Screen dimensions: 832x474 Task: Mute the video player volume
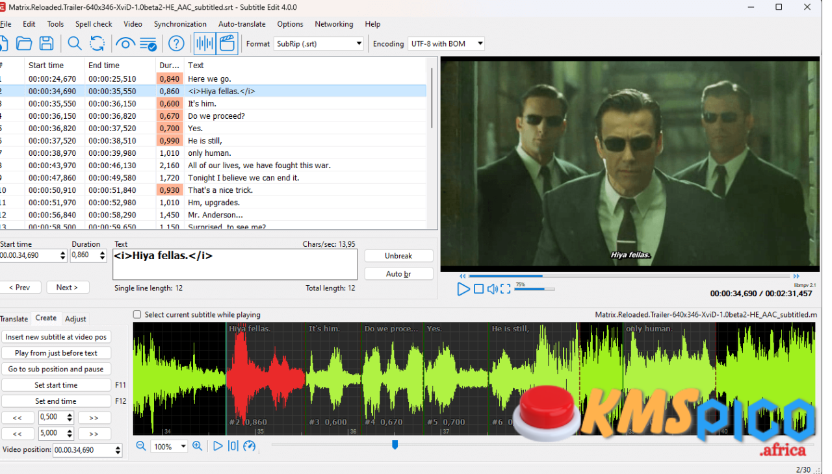pos(493,289)
